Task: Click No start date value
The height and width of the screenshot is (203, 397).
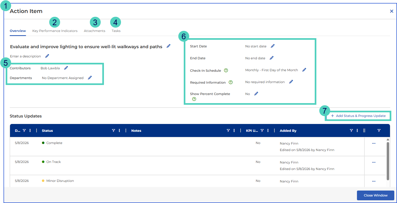Action: pyautogui.click(x=256, y=46)
